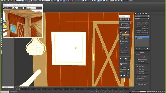Click the layer Opacity slider
This screenshot has width=166, height=93.
pyautogui.click(x=123, y=73)
